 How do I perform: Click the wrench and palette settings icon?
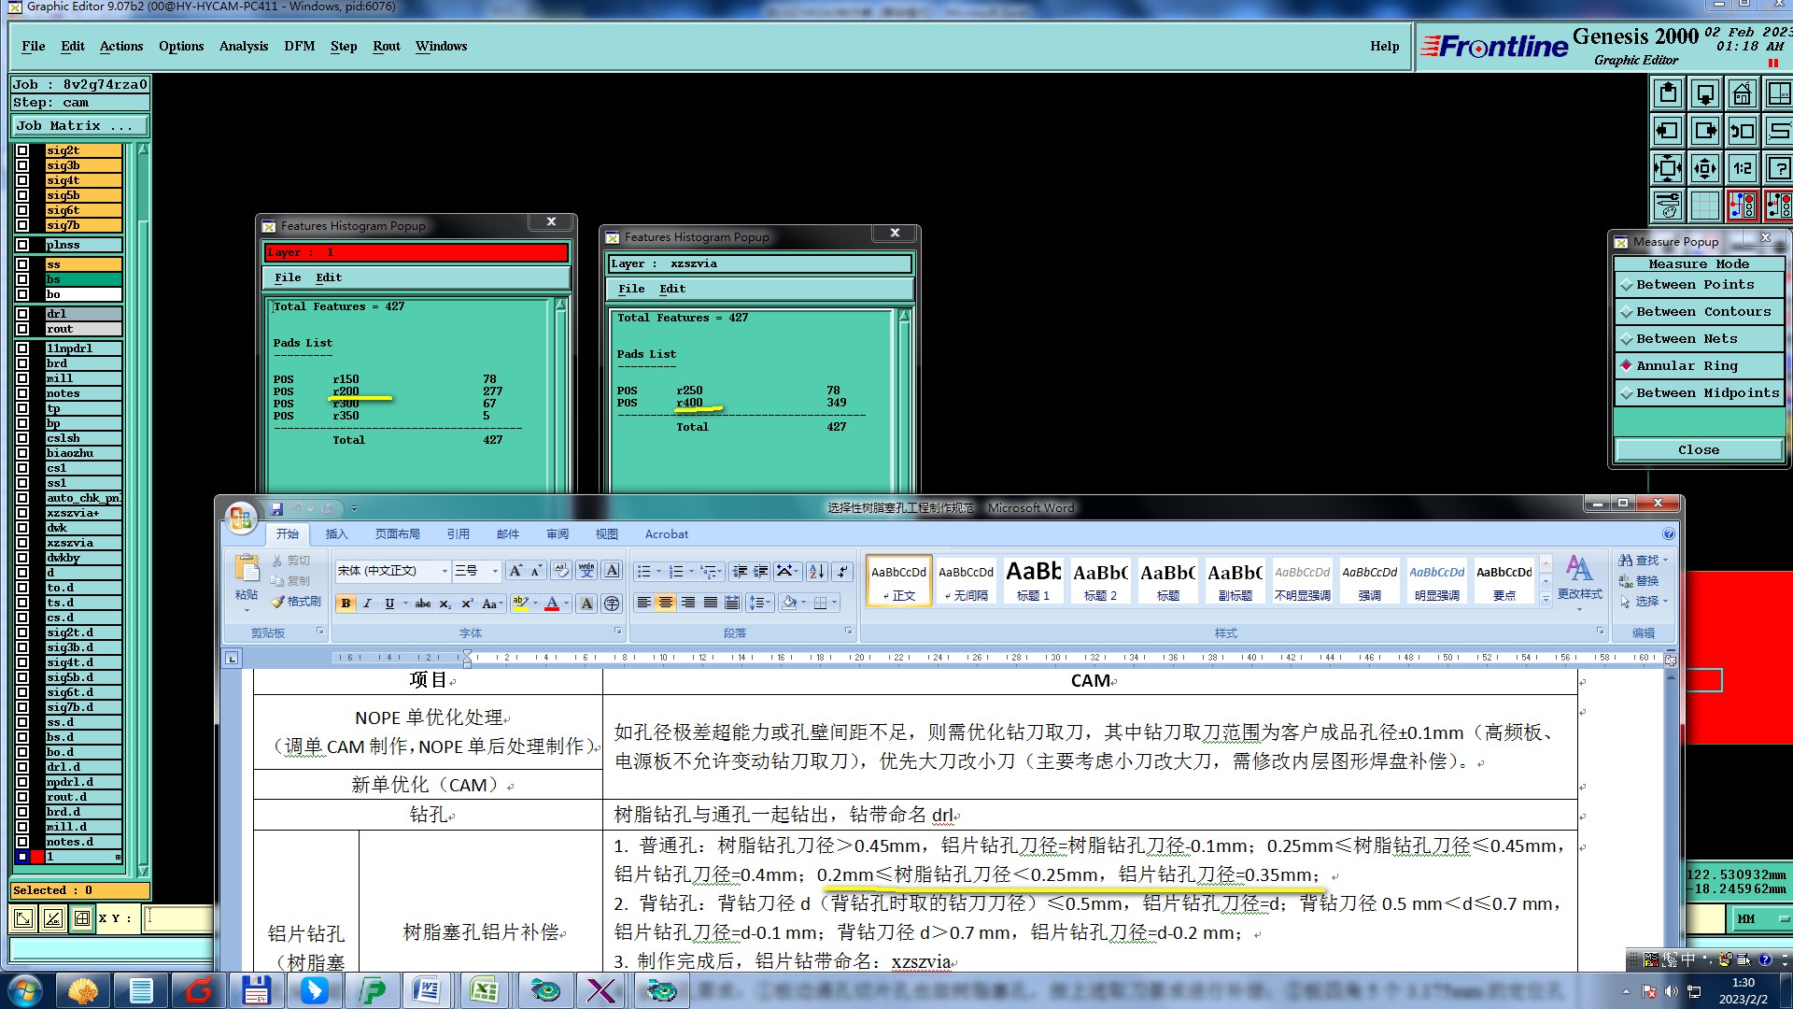tap(1667, 206)
